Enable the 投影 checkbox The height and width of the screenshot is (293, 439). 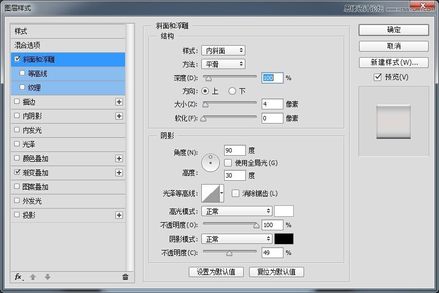(x=17, y=215)
